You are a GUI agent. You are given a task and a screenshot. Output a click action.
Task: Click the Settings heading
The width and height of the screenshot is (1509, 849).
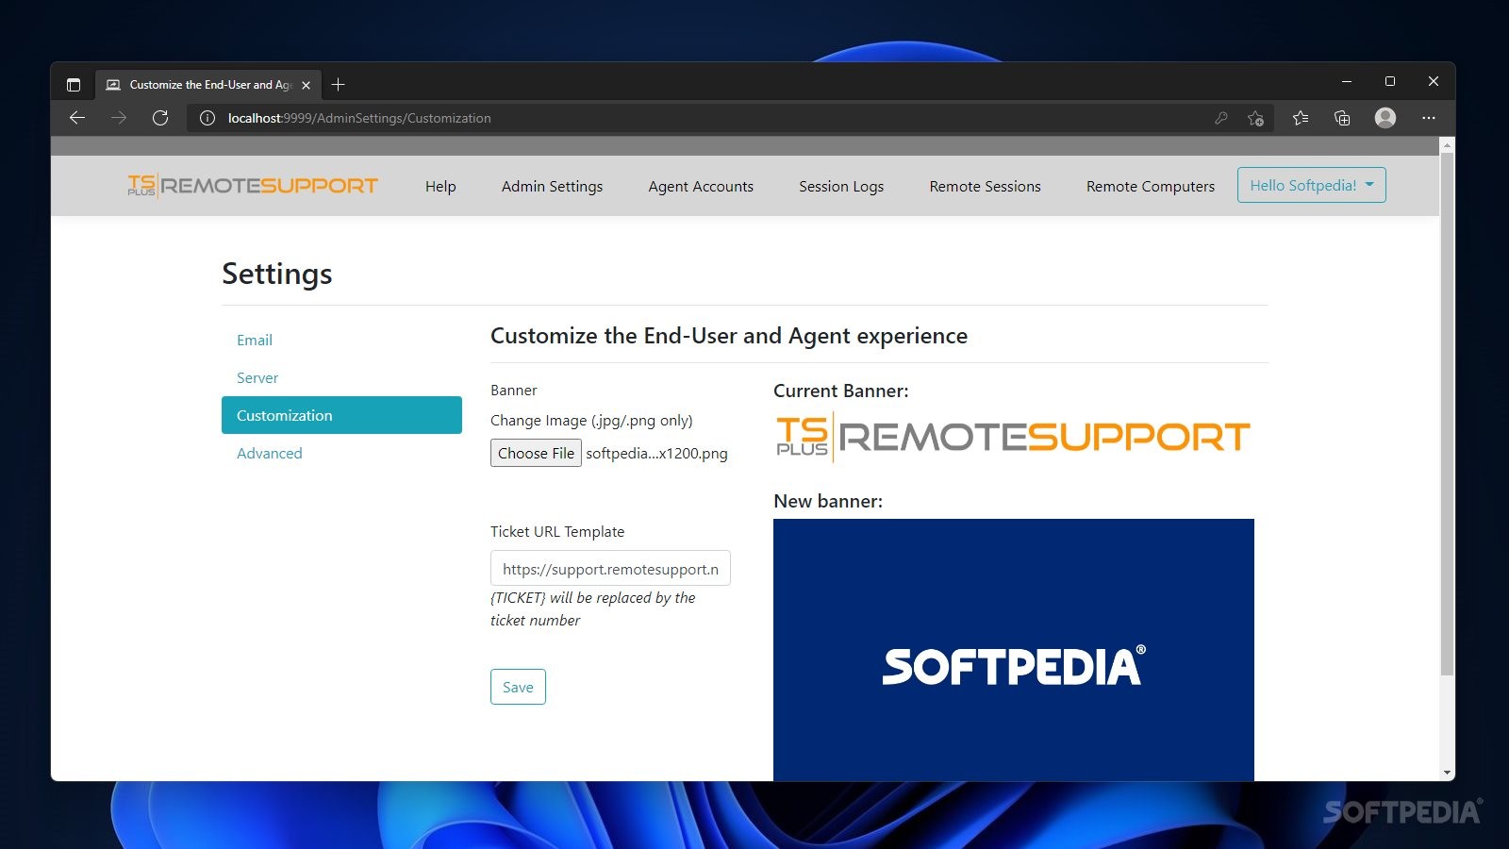coord(277,274)
